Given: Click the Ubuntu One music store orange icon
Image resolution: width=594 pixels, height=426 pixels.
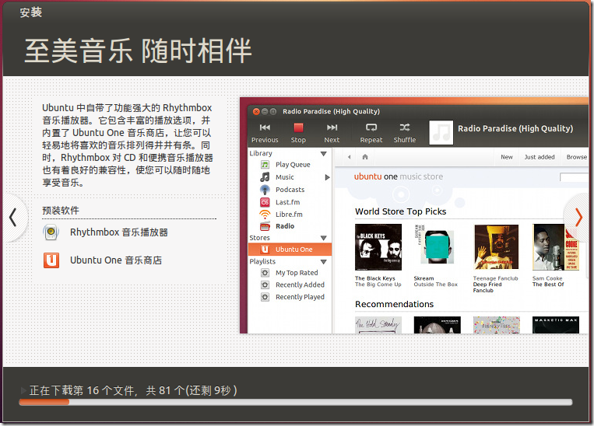Looking at the screenshot, I should (51, 260).
